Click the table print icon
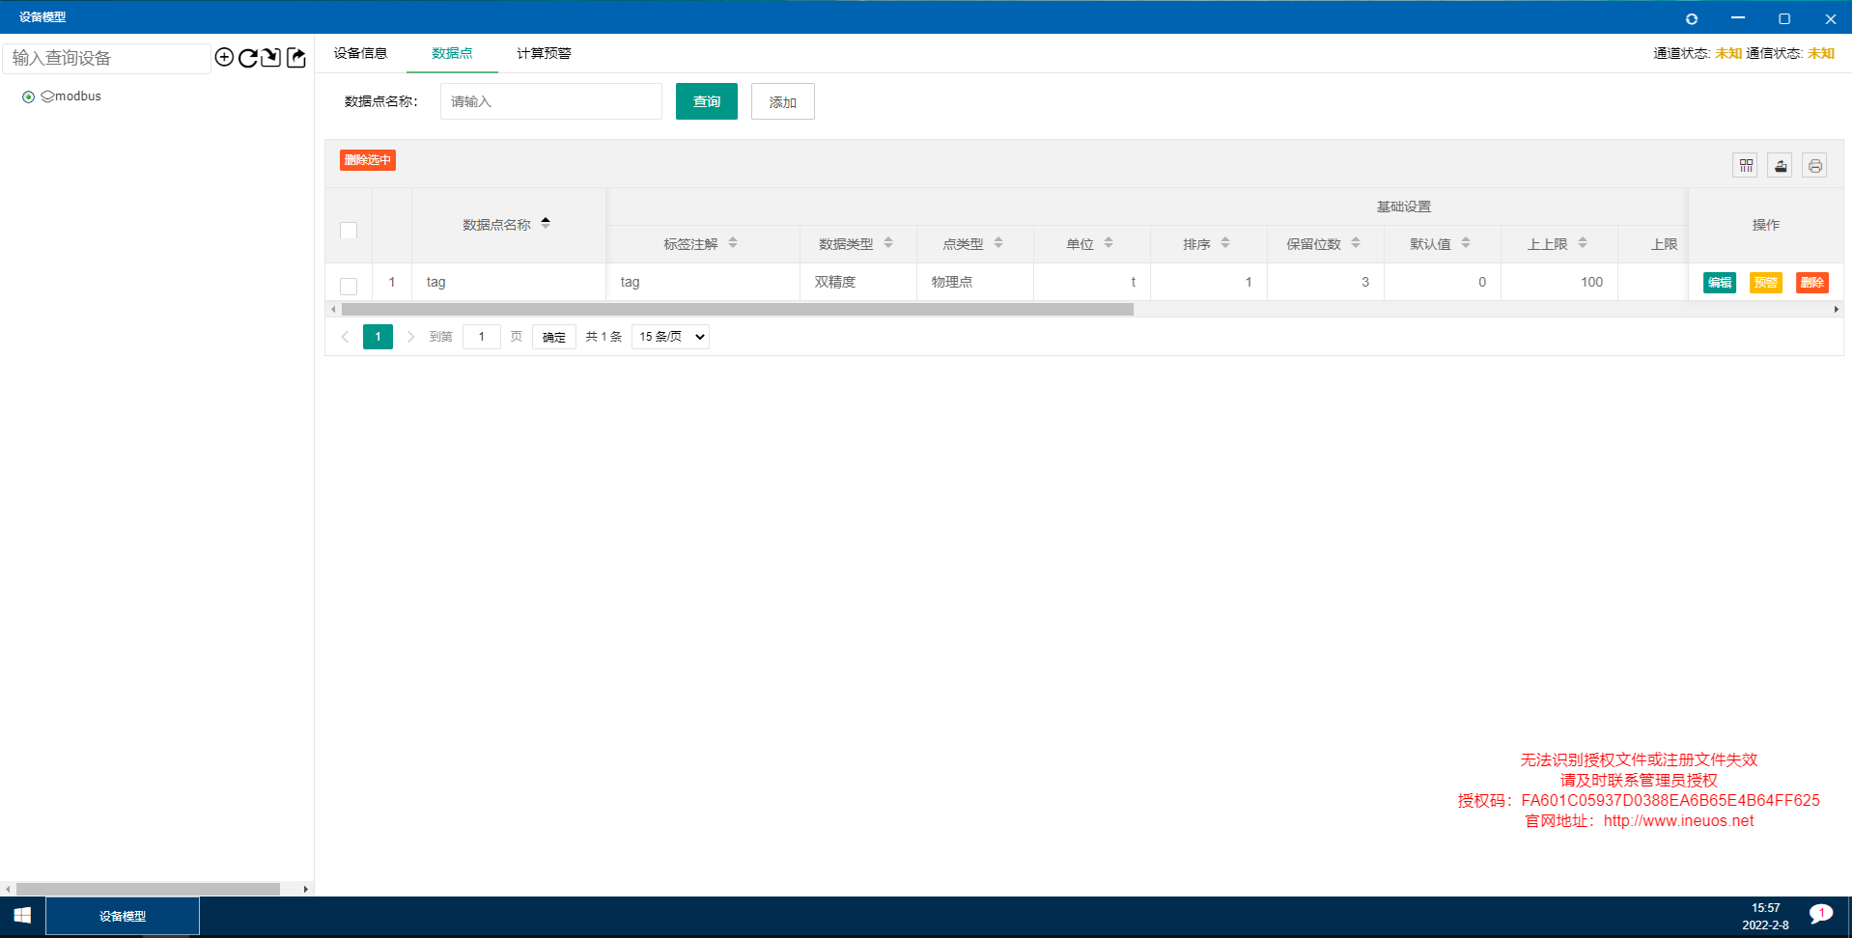The height and width of the screenshot is (938, 1852). (x=1815, y=166)
